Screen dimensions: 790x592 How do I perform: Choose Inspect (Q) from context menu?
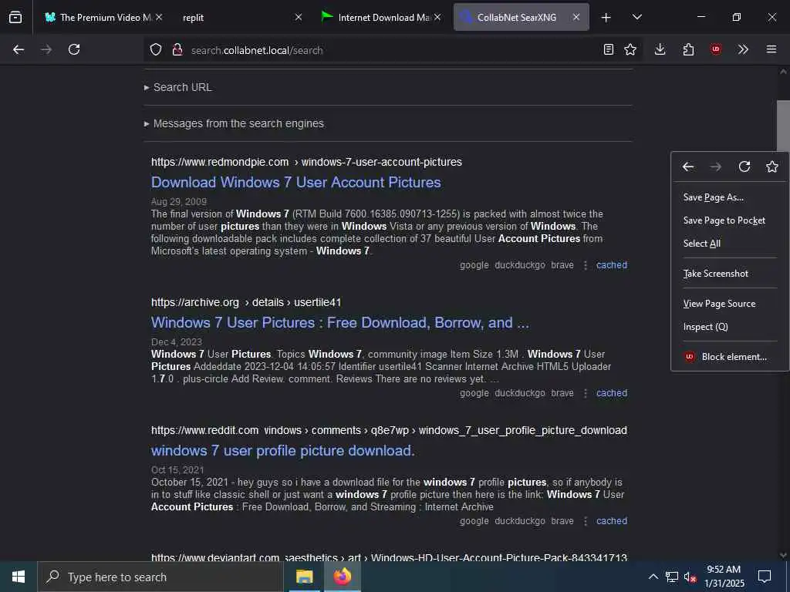tap(730, 327)
